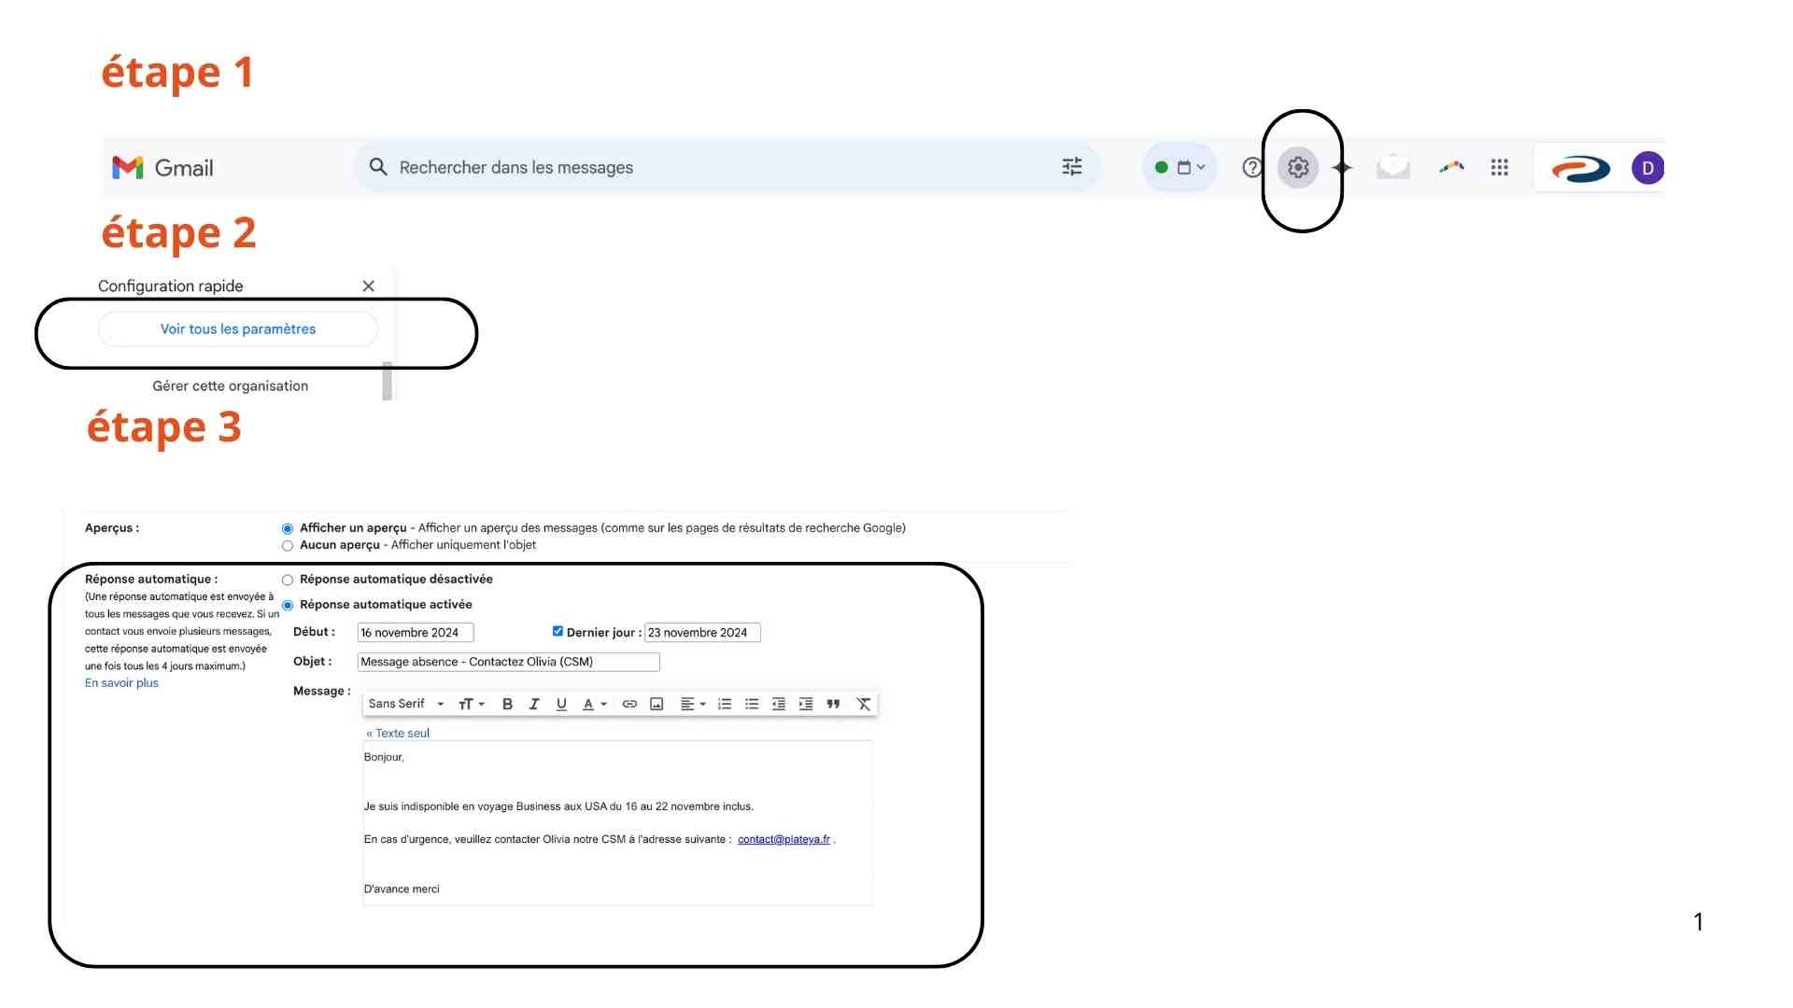The height and width of the screenshot is (1008, 1793).
Task: Click the Gmail logo
Action: coord(163,168)
